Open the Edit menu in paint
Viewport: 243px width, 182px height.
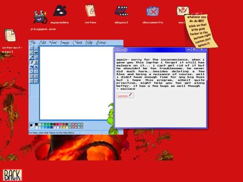pos(42,43)
